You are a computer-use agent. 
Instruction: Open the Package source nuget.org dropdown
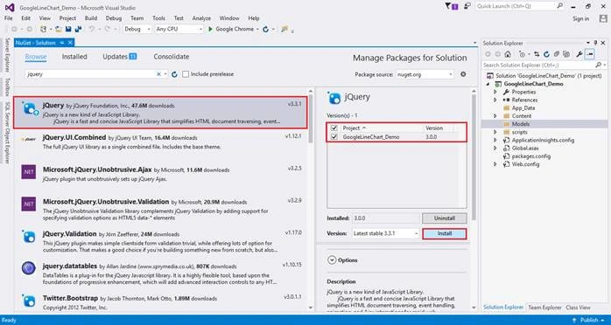tap(425, 74)
